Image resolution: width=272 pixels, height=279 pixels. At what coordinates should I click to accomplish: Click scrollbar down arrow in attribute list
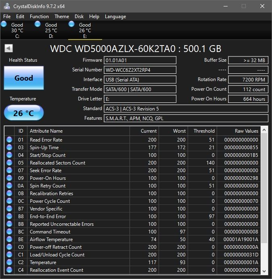[264, 271]
